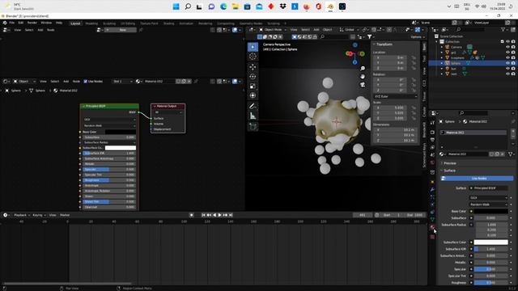Viewport: 518px width, 291px height.
Task: Open the Material properties tab icon
Action: point(432,227)
